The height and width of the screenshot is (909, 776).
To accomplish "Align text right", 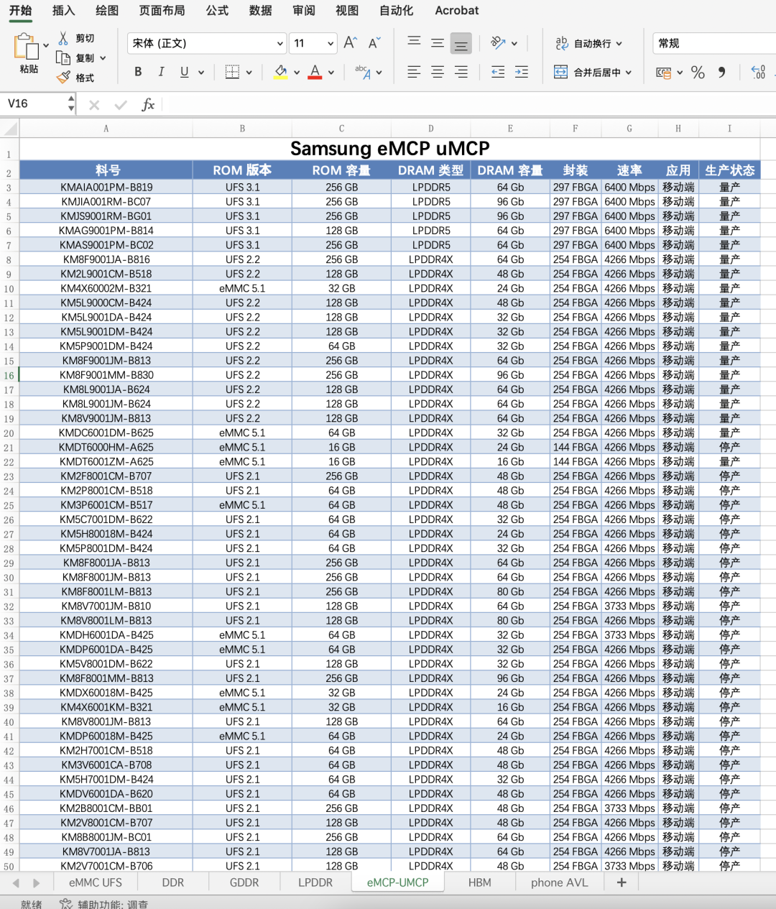I will click(461, 72).
